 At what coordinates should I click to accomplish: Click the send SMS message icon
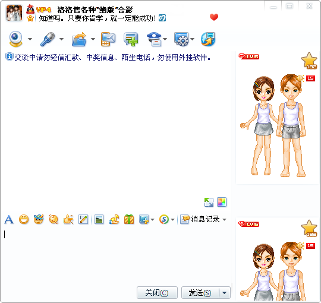coord(108,39)
